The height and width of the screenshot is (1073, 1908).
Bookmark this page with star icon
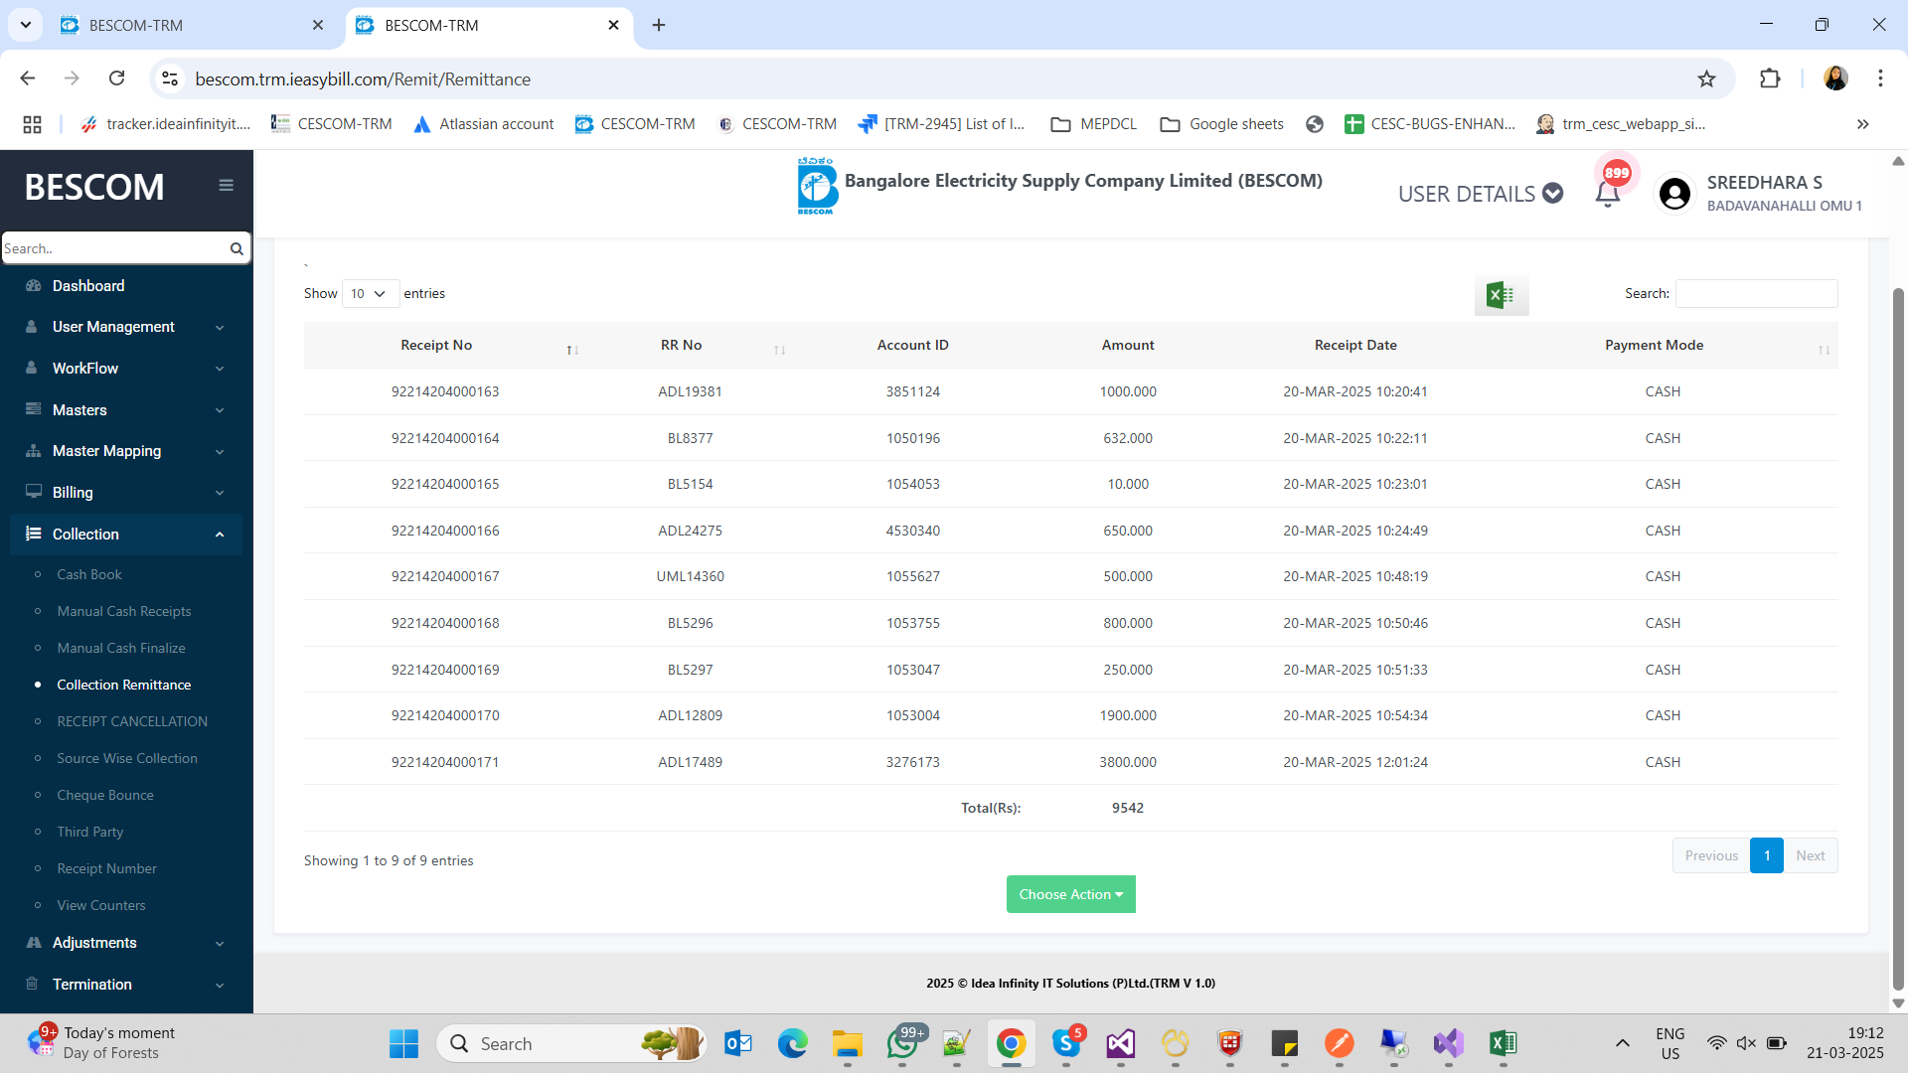1706,78
